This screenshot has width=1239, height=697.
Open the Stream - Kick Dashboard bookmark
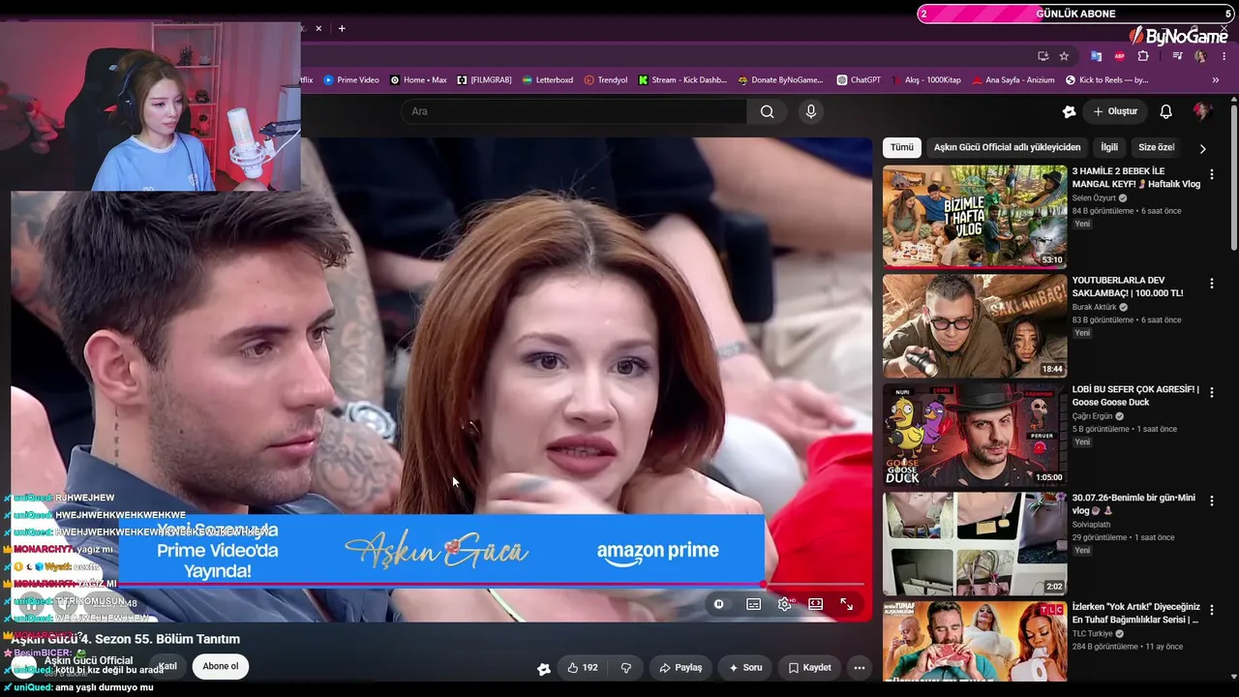[x=682, y=80]
